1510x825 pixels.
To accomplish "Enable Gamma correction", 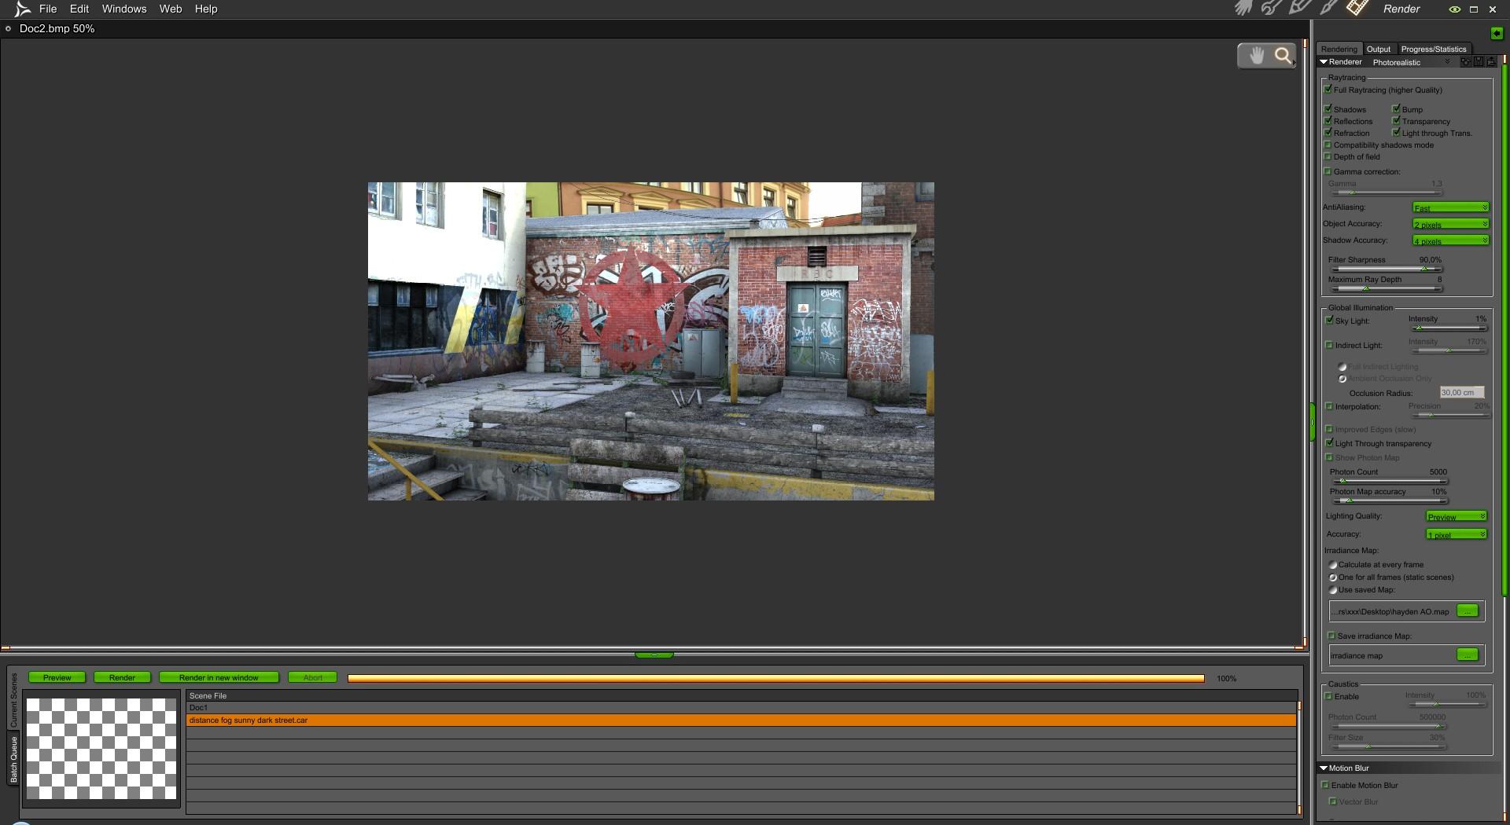I will coord(1328,171).
